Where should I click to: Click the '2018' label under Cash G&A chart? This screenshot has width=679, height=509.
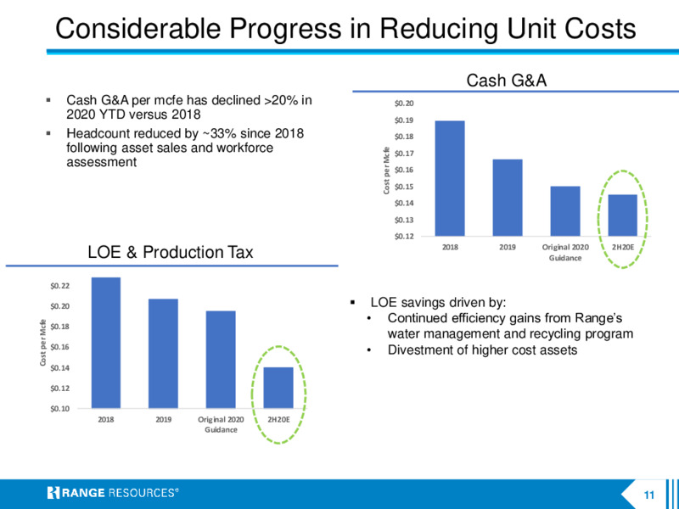(x=450, y=247)
